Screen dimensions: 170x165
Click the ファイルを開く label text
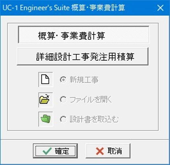(91, 100)
